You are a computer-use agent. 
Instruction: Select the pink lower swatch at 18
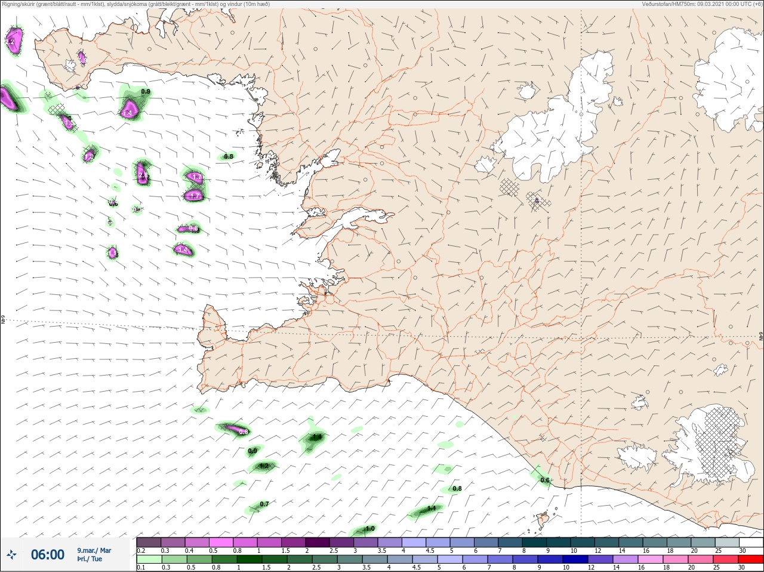point(676,559)
